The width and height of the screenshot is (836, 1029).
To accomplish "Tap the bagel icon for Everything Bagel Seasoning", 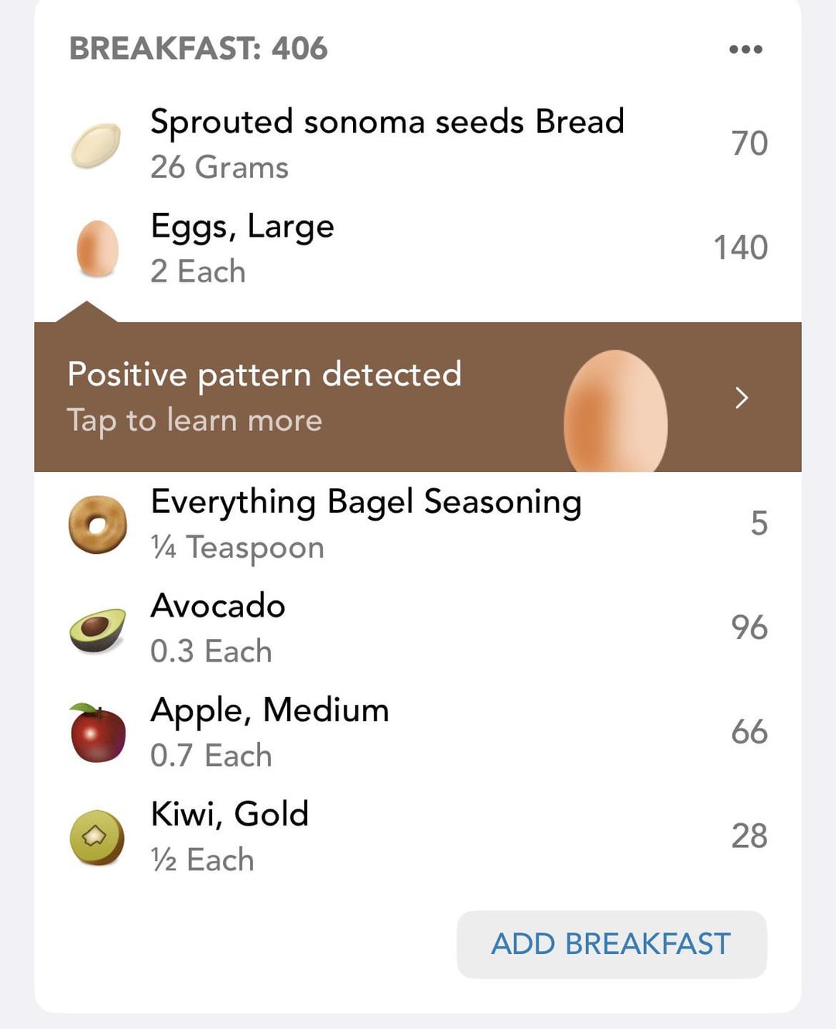I will (98, 525).
